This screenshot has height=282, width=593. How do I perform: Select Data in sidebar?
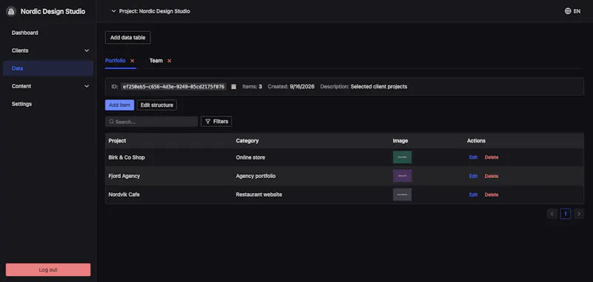48,68
